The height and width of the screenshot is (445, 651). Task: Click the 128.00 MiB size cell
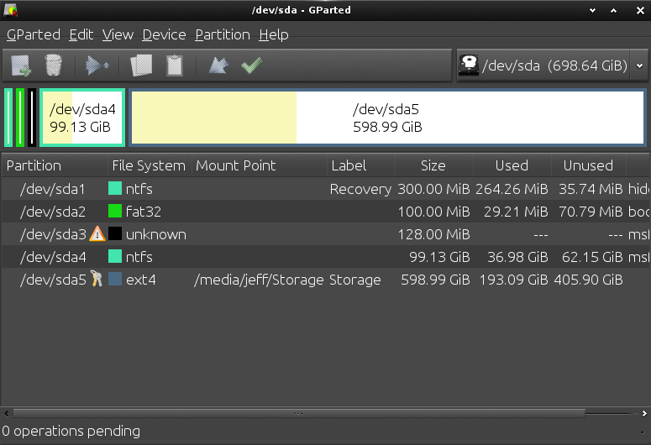coord(434,234)
